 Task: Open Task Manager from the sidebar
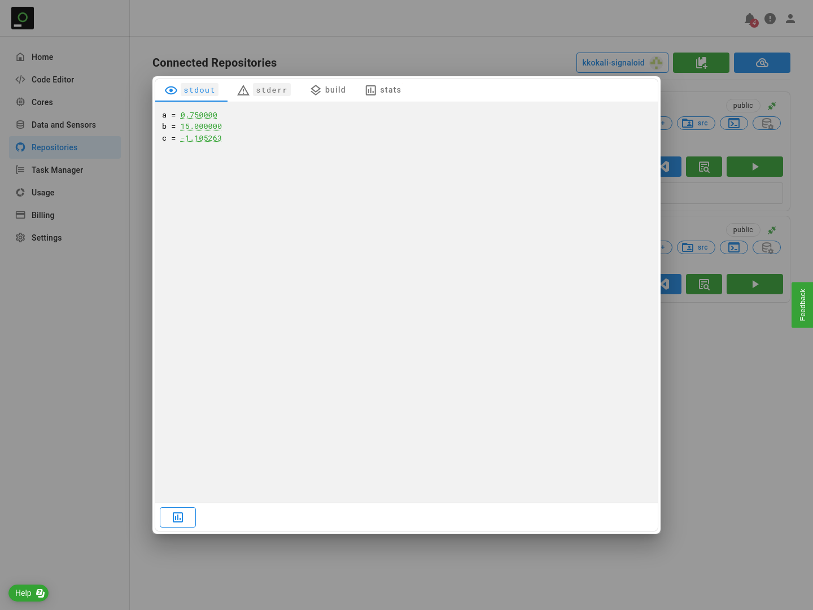[57, 170]
